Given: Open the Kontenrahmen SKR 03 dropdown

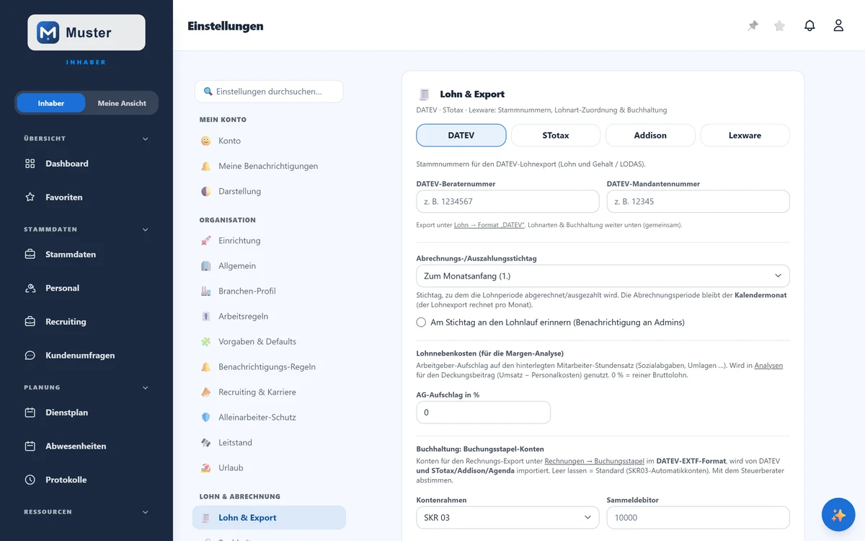Looking at the screenshot, I should (x=507, y=517).
